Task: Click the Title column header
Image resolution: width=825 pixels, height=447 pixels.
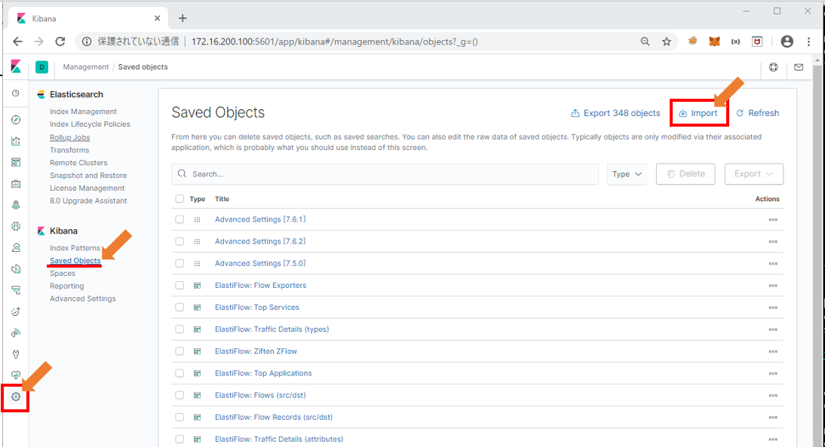Action: coord(222,199)
